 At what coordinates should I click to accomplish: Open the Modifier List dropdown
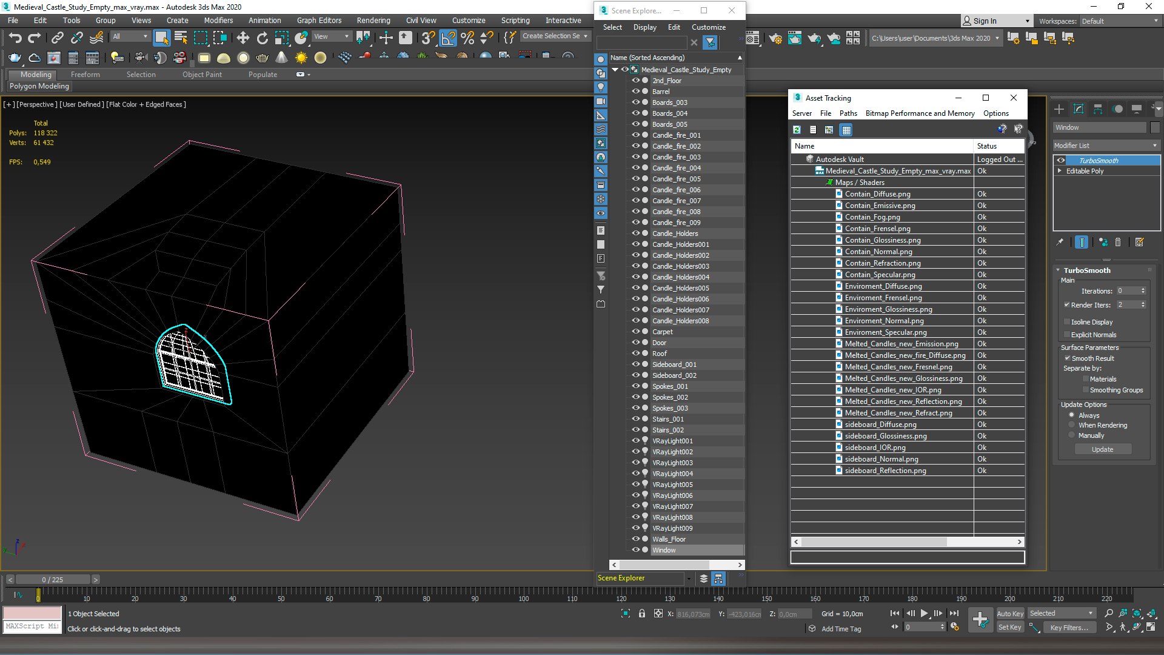coord(1106,146)
